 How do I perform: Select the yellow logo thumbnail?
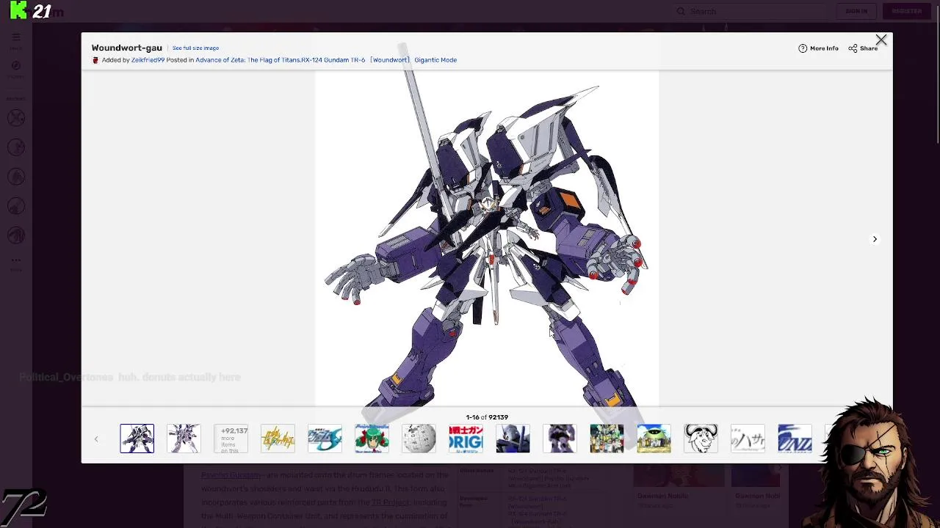click(x=278, y=439)
